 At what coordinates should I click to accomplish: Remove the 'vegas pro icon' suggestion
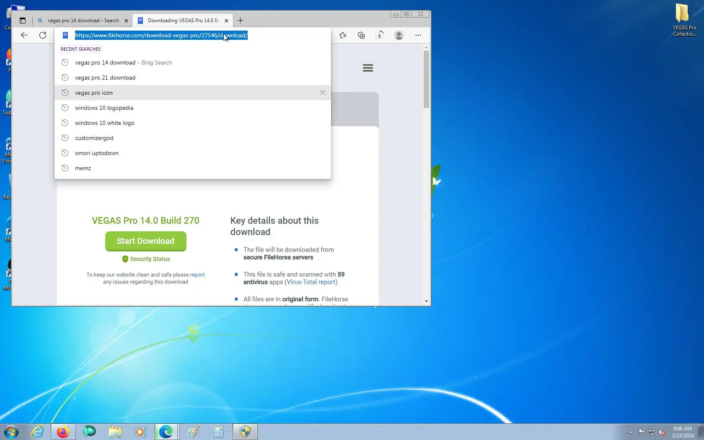pyautogui.click(x=323, y=93)
